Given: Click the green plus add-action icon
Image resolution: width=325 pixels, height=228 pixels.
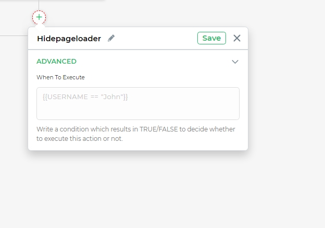Looking at the screenshot, I should [x=39, y=17].
